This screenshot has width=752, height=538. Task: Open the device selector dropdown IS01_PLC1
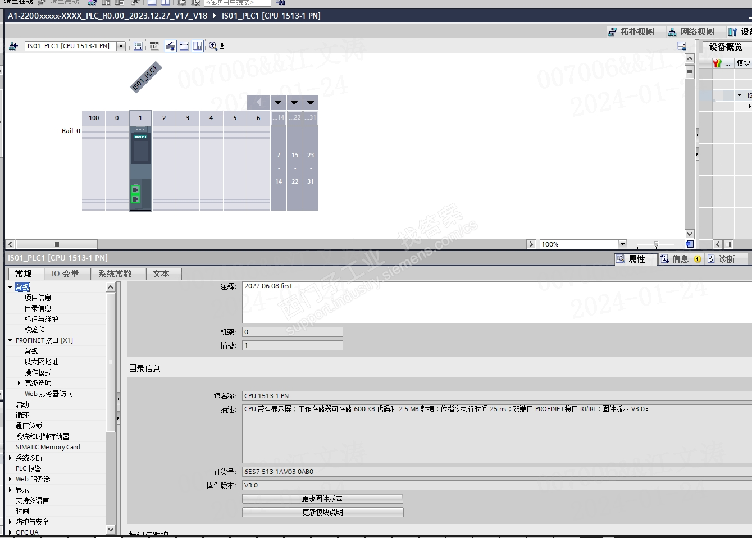point(121,46)
